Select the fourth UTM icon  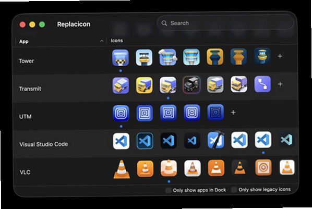(192, 113)
